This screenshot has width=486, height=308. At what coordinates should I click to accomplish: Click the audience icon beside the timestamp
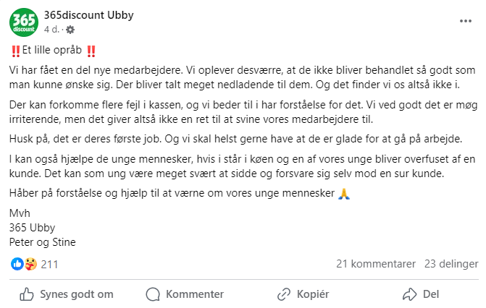(70, 30)
